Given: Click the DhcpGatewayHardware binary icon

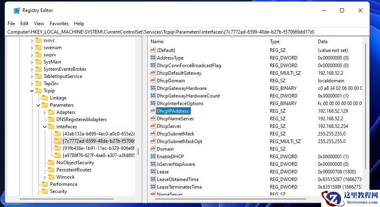Looking at the screenshot, I should (153, 88).
